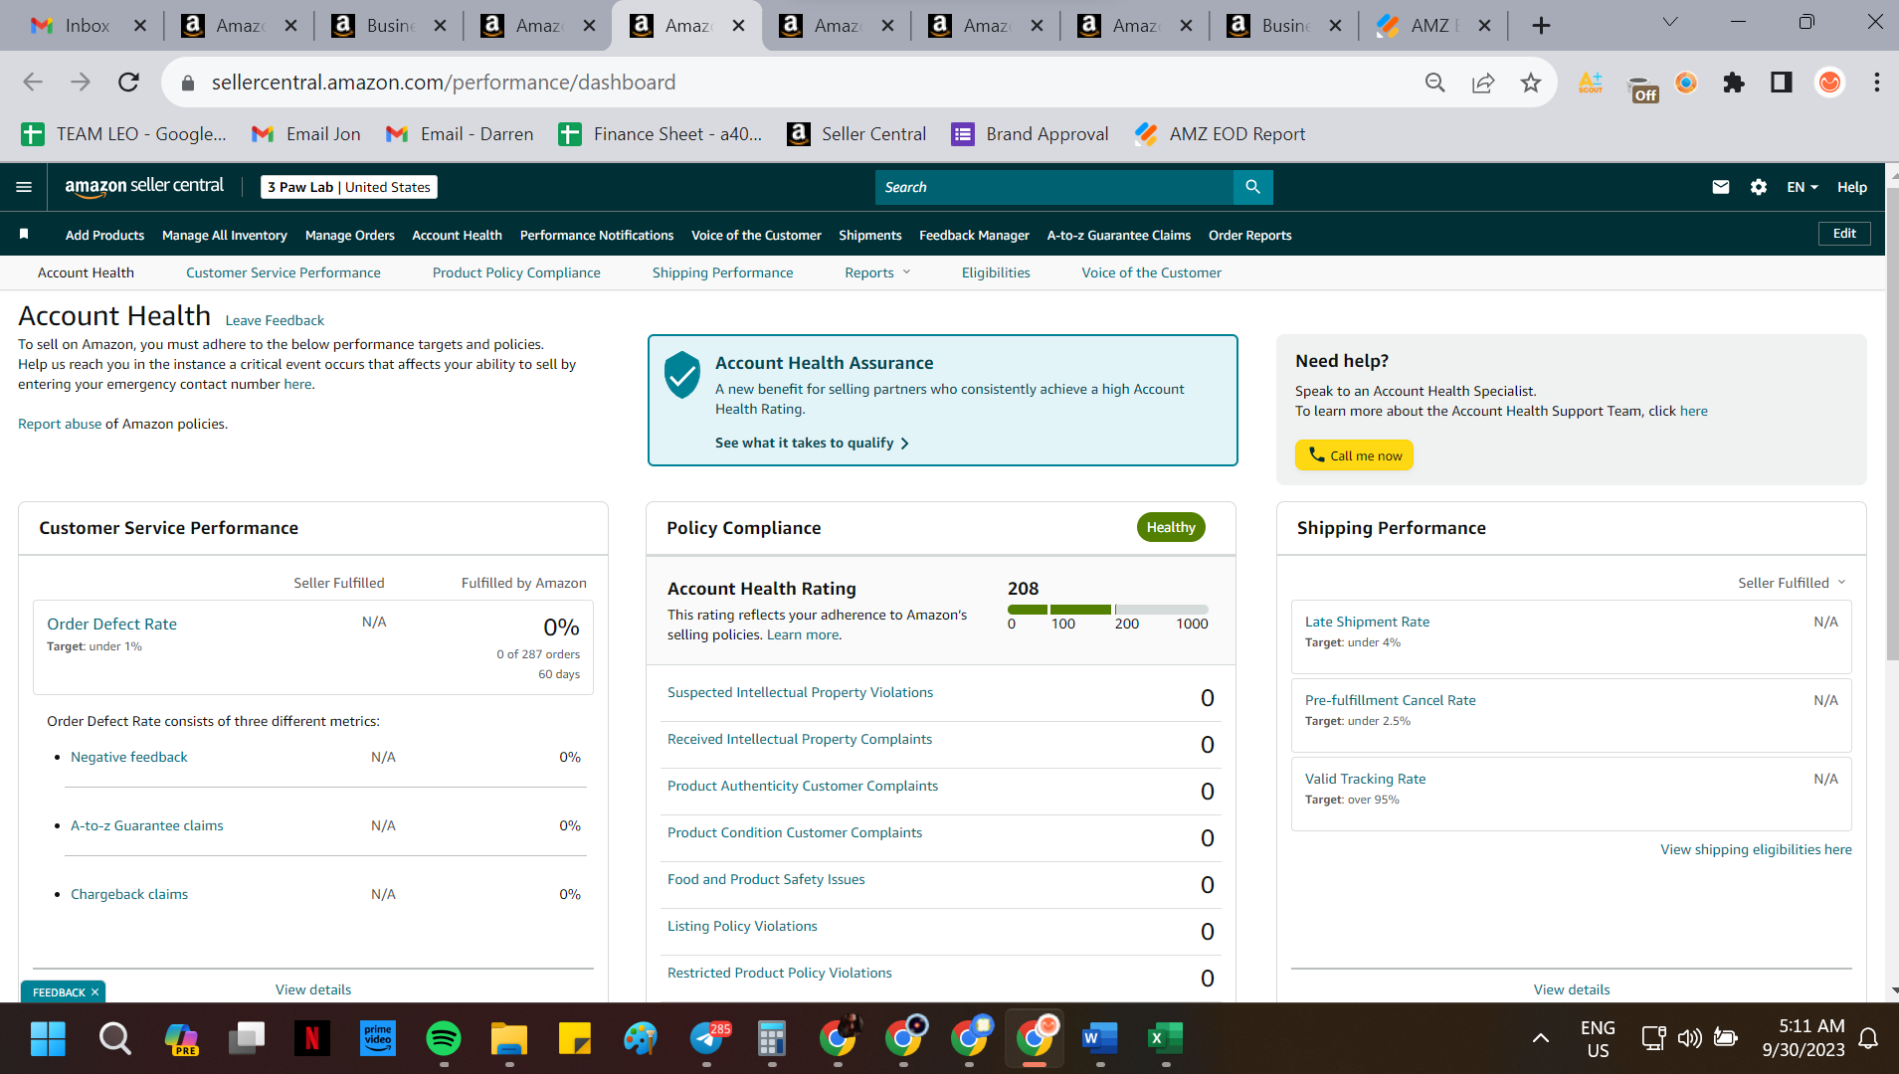Click the Help link in the header
Image resolution: width=1899 pixels, height=1074 pixels.
(x=1851, y=187)
